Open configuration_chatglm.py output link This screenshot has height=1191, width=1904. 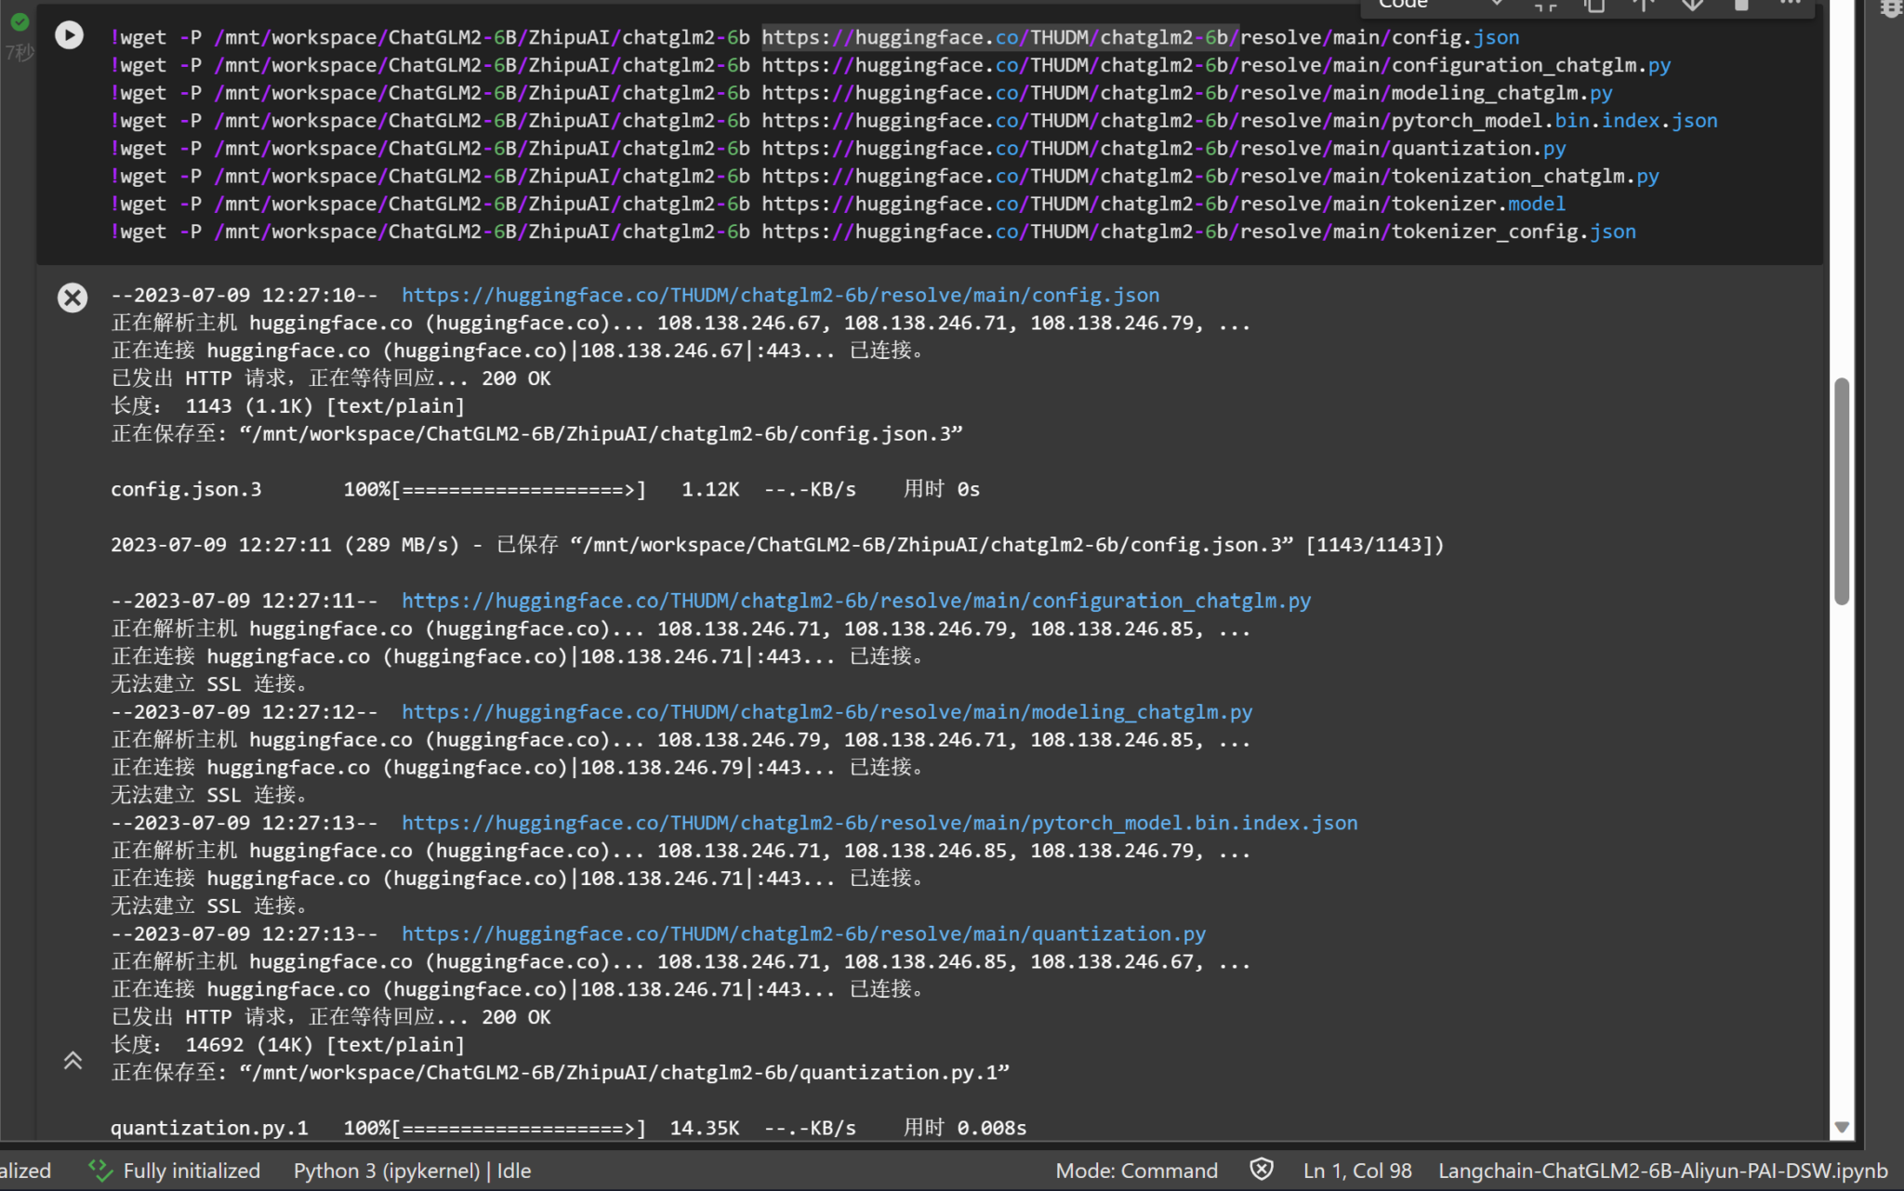[x=855, y=602]
